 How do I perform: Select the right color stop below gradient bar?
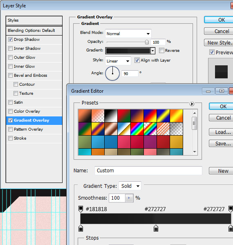(231, 228)
